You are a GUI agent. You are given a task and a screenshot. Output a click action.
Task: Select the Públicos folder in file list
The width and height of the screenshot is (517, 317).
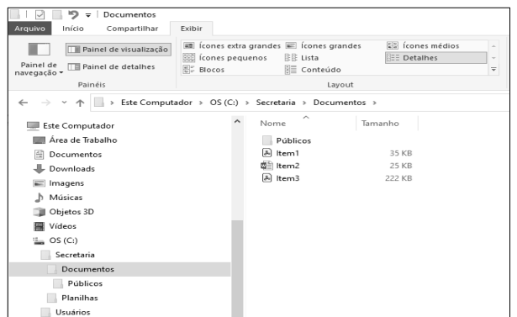(x=286, y=140)
